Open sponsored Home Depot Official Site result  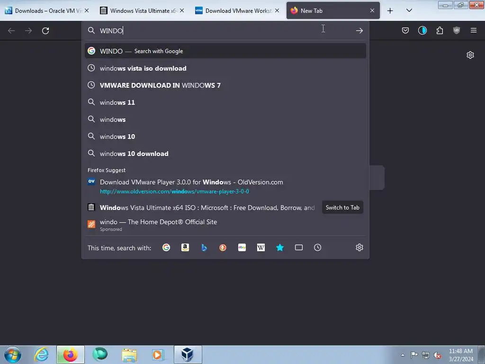coord(225,224)
